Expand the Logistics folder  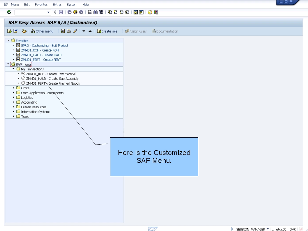(x=13, y=97)
